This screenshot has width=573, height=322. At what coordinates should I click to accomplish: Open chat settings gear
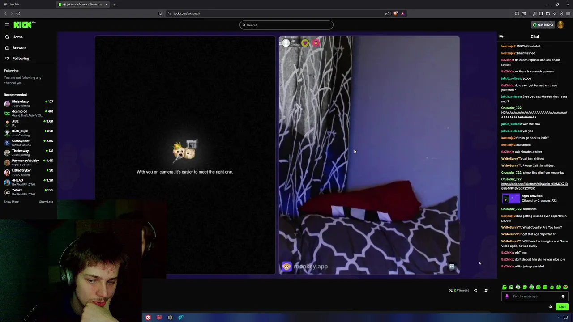(551, 307)
